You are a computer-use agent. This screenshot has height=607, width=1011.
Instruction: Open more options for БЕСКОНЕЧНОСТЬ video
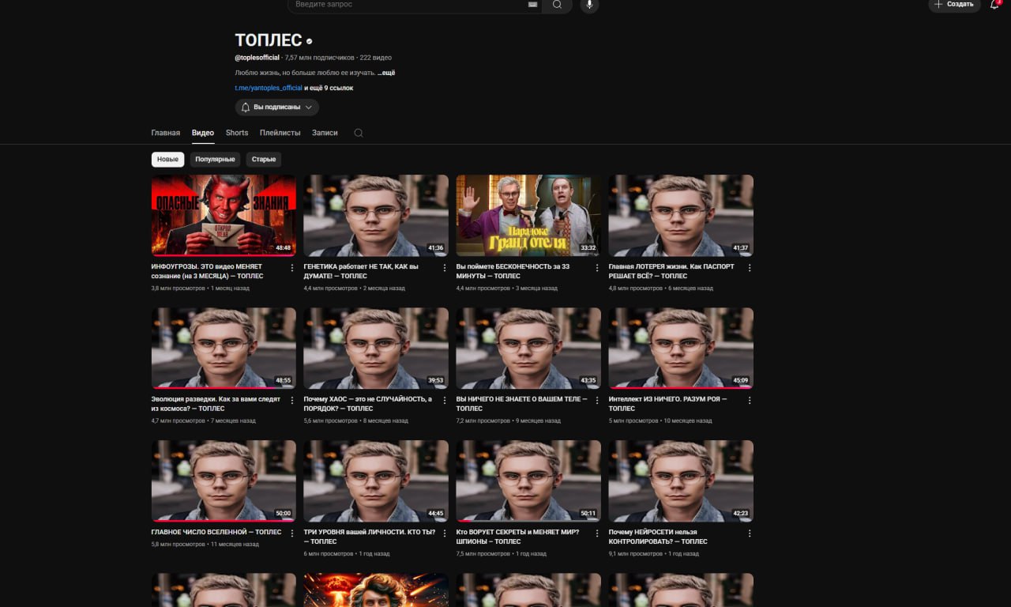click(597, 268)
